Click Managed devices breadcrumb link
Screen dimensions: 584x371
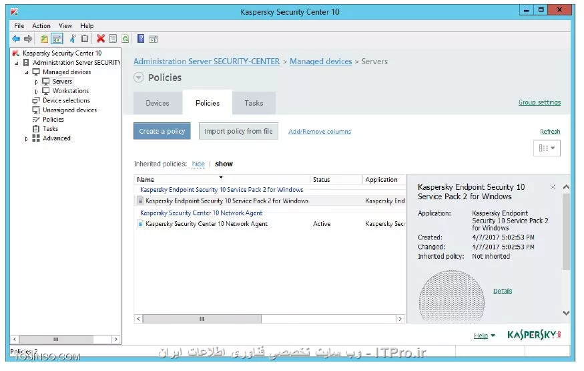pos(320,61)
